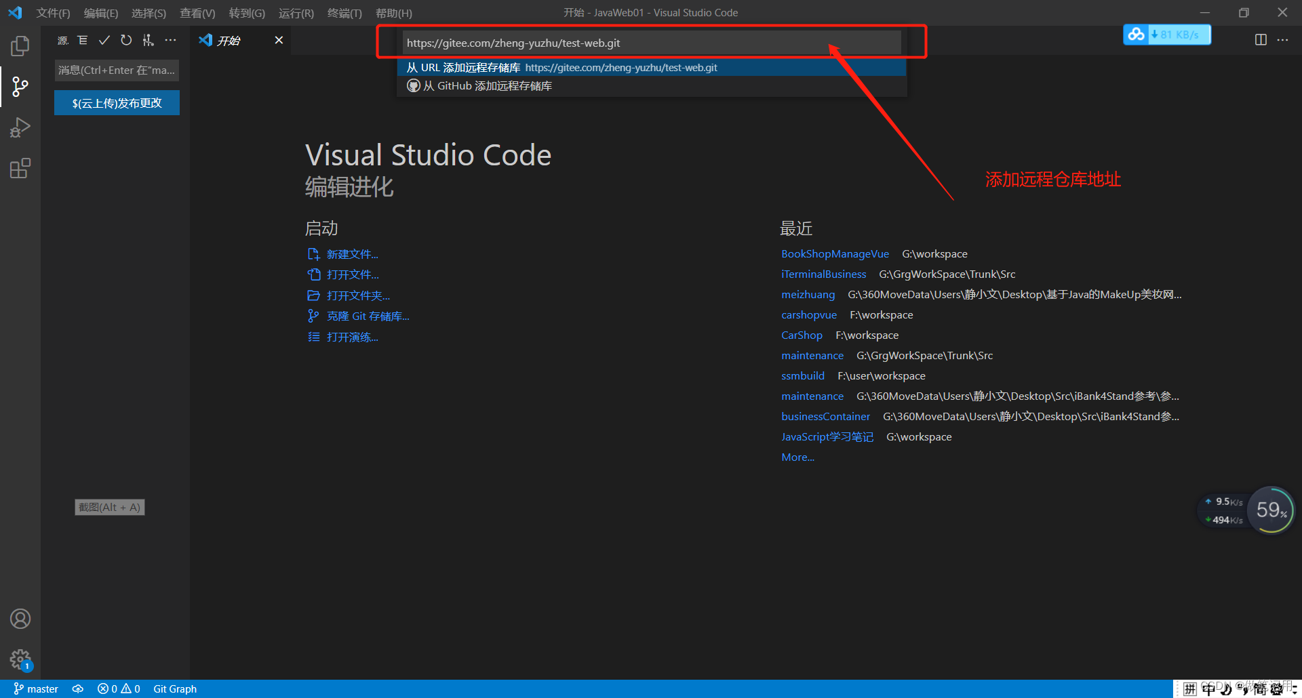Toggle view as tree in source control
The image size is (1302, 698).
83,41
